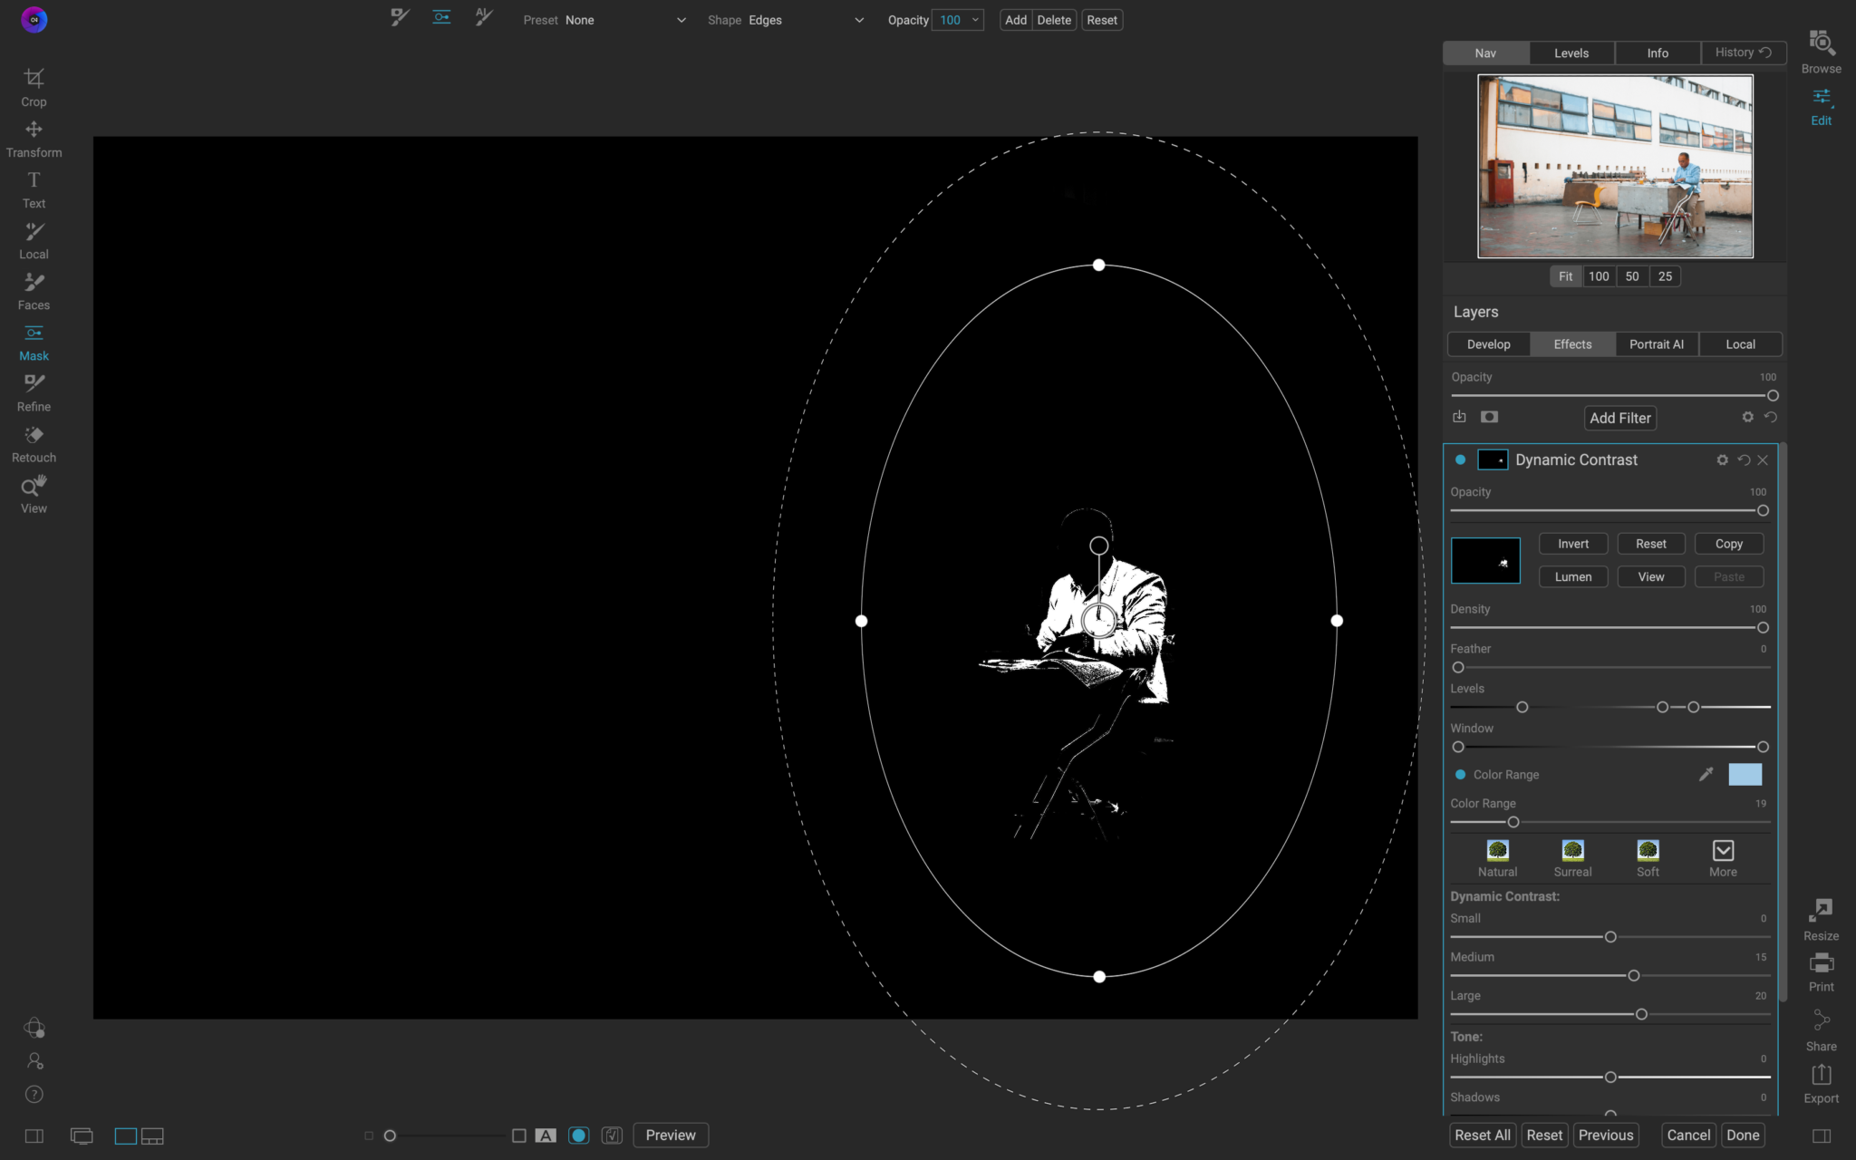This screenshot has width=1856, height=1160.
Task: Click the Color Range swatch
Action: (1746, 774)
